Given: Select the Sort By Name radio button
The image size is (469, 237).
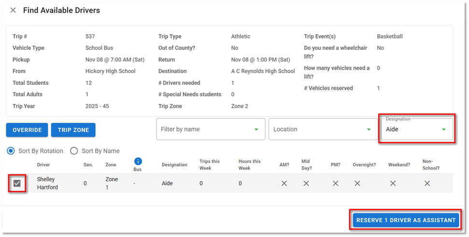Looking at the screenshot, I should (74, 151).
